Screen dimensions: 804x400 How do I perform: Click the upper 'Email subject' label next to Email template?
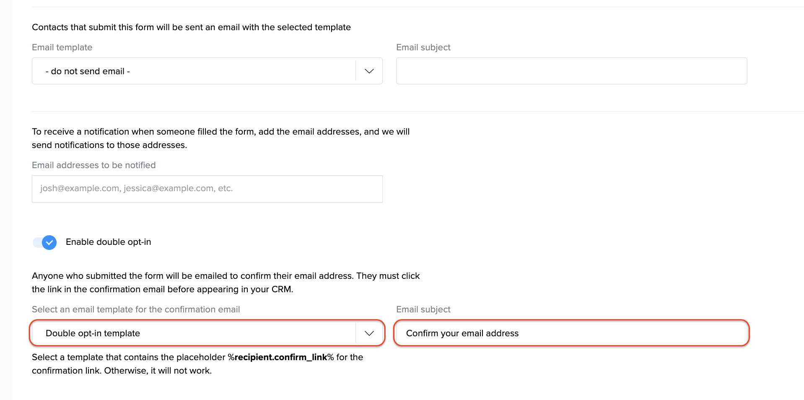click(x=423, y=47)
